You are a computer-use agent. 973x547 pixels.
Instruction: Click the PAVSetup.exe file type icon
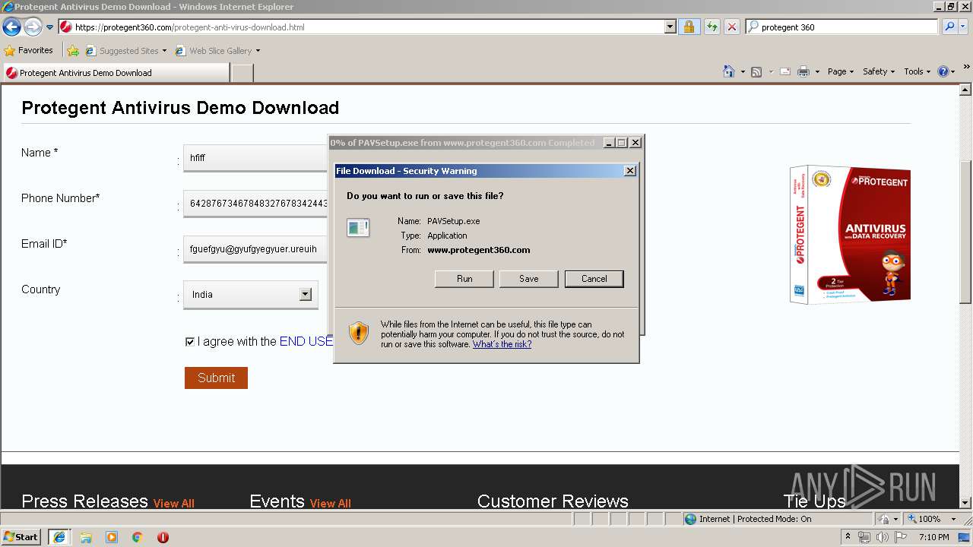358,228
